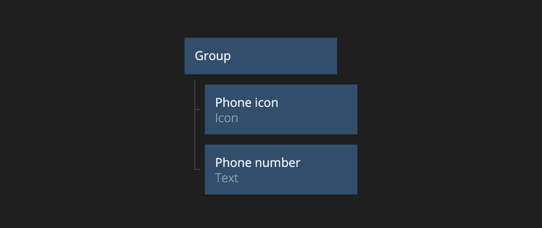Click the "Phone number" title text
Image resolution: width=542 pixels, height=228 pixels.
click(257, 163)
